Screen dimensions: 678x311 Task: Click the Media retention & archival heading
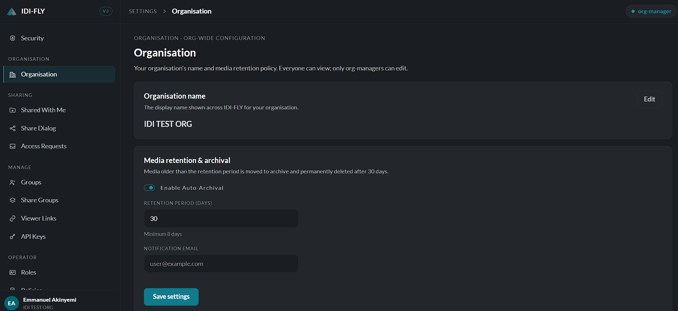pyautogui.click(x=187, y=161)
